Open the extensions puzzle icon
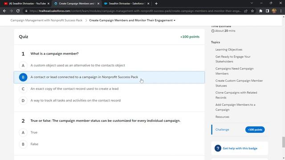 click(x=261, y=11)
